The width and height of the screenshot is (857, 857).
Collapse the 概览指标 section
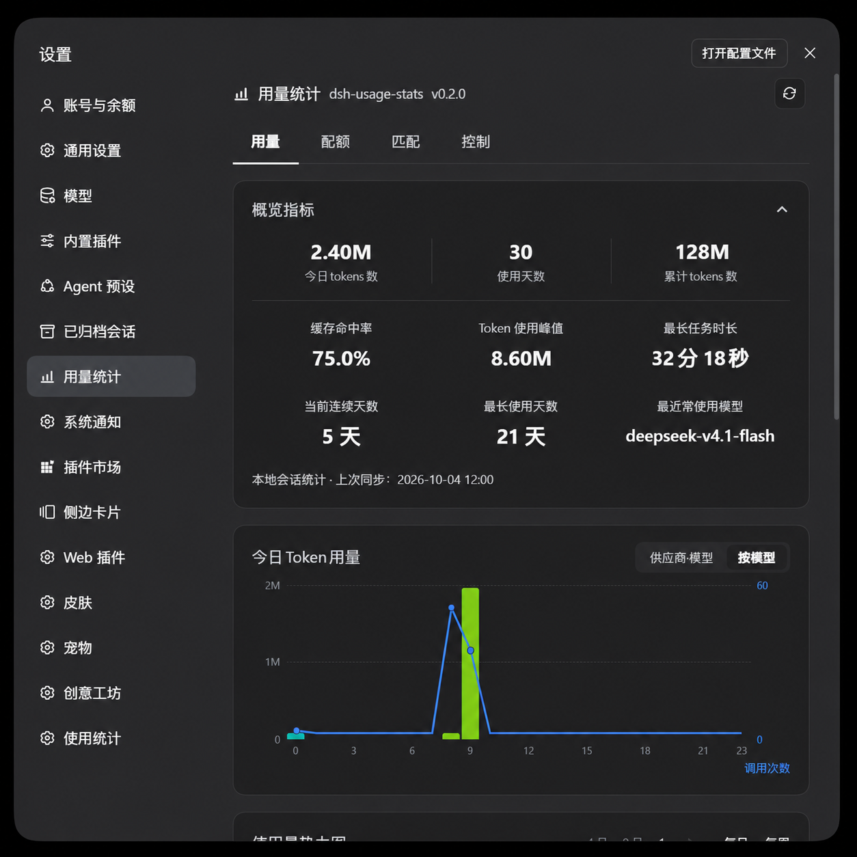pyautogui.click(x=782, y=210)
